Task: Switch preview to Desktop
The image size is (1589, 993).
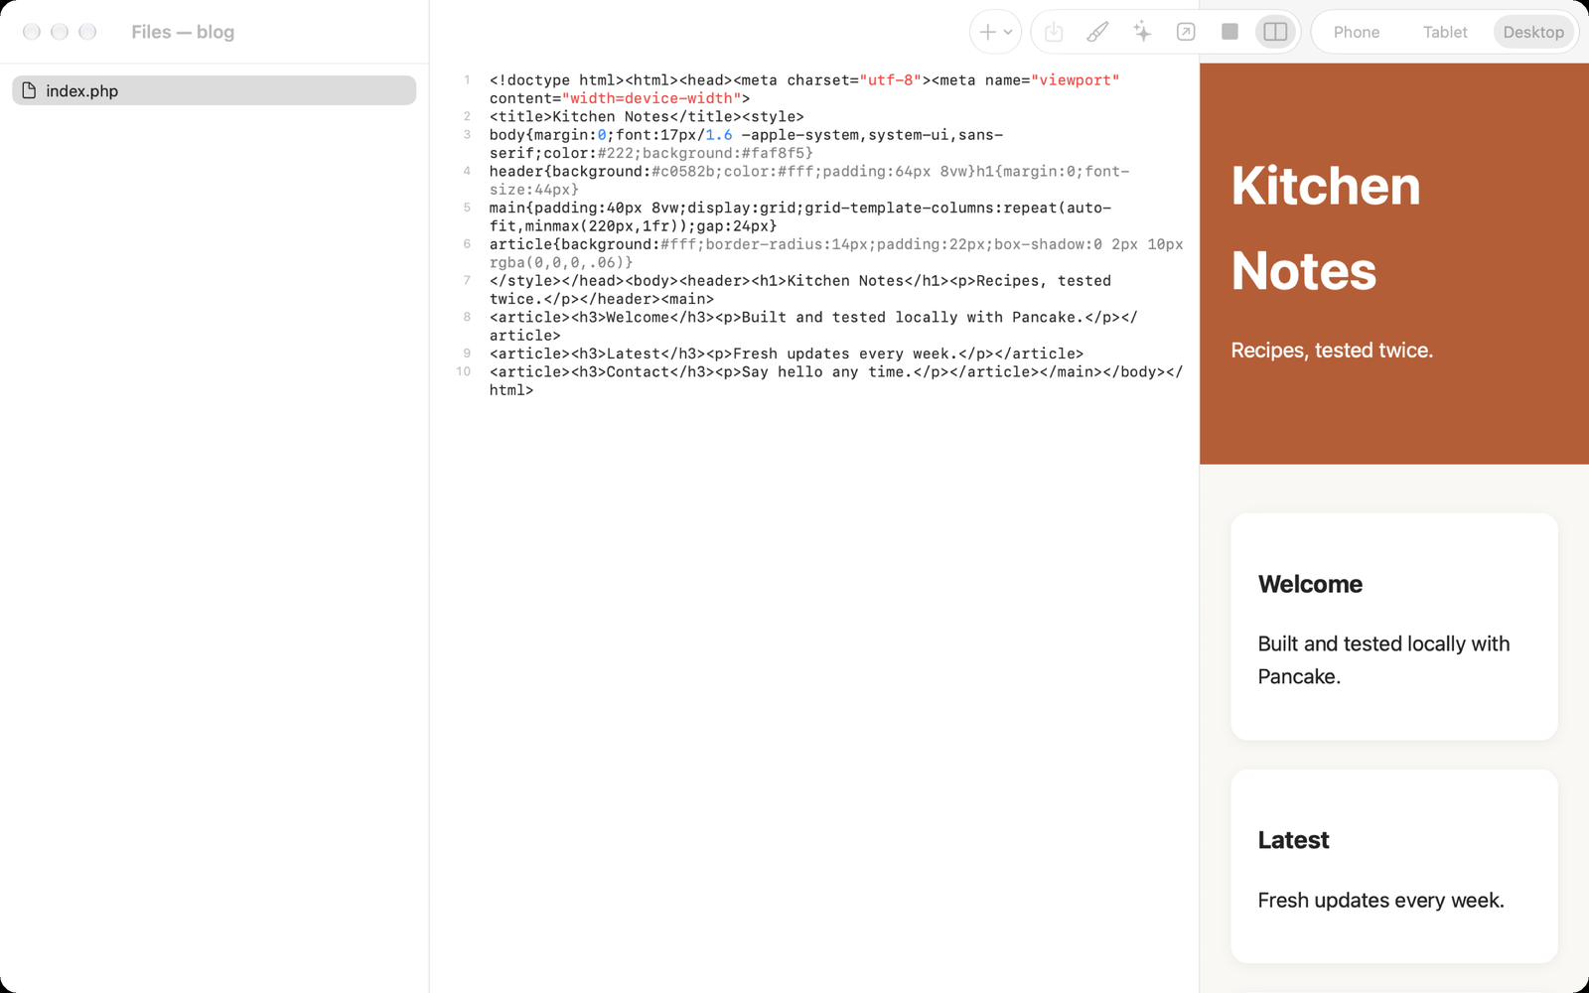Action: pyautogui.click(x=1533, y=32)
